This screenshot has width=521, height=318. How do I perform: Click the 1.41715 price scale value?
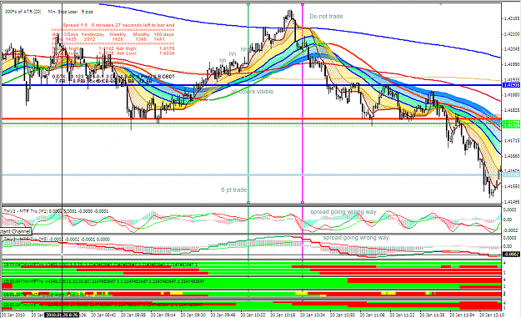[512, 141]
